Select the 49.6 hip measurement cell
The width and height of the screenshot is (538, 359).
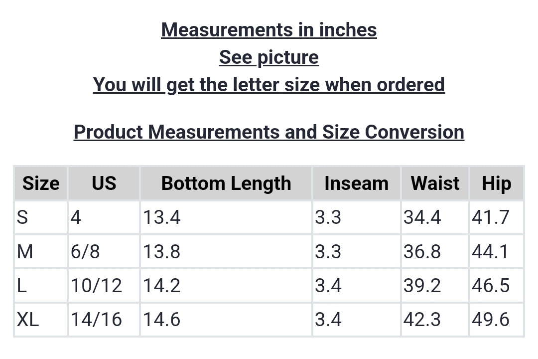(491, 320)
